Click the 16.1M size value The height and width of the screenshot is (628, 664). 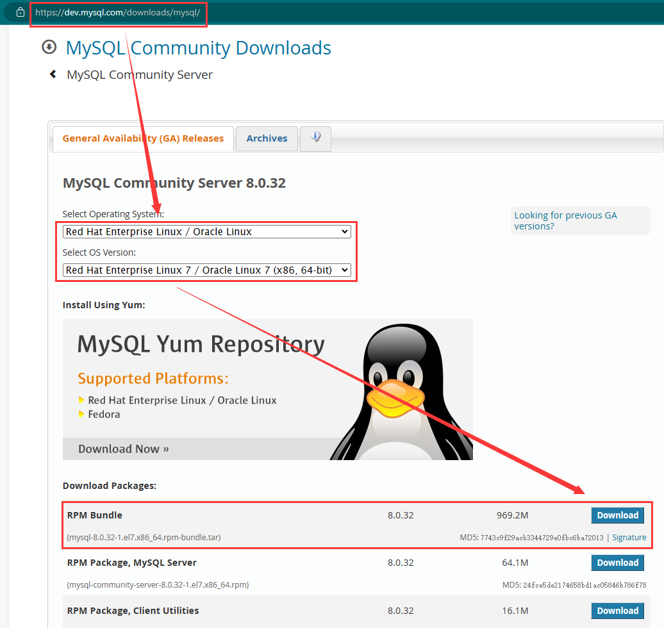tap(515, 611)
